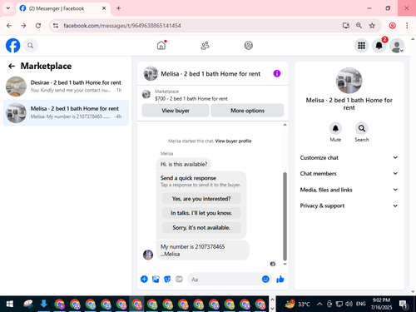Open the Groups icon in top navigation

coord(248,46)
